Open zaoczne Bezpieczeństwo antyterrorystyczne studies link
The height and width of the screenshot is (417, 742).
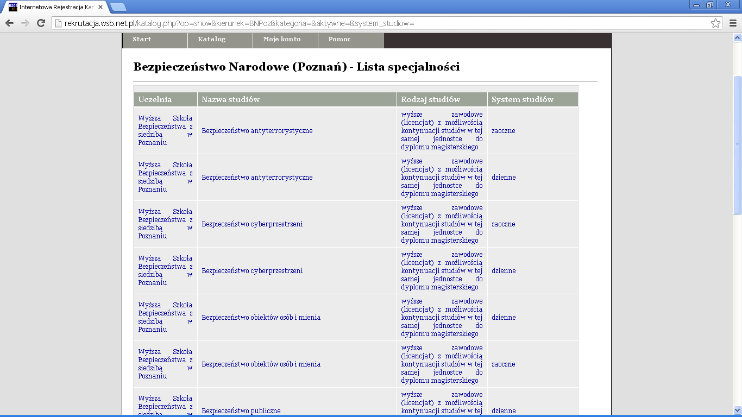tap(257, 131)
